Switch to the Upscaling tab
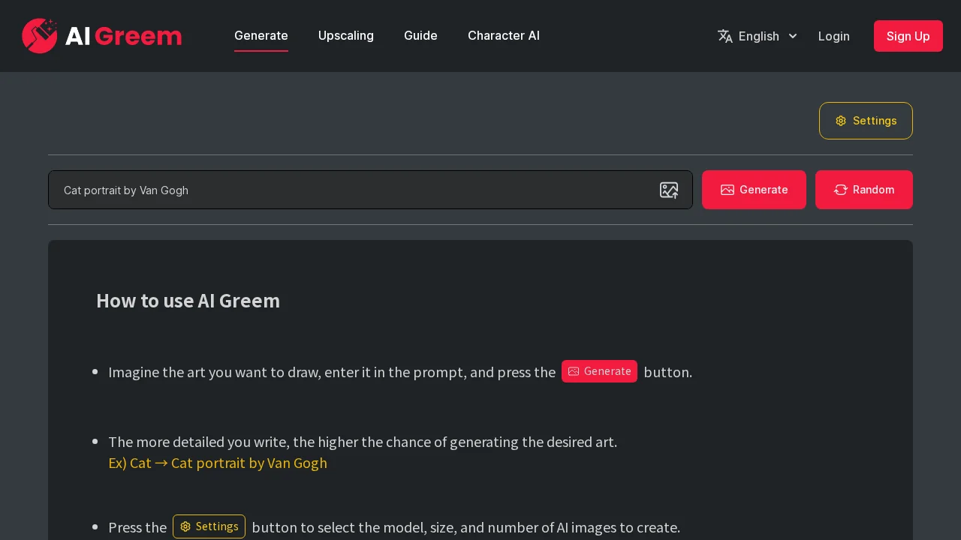Screen dimensions: 961x540 [x=346, y=35]
